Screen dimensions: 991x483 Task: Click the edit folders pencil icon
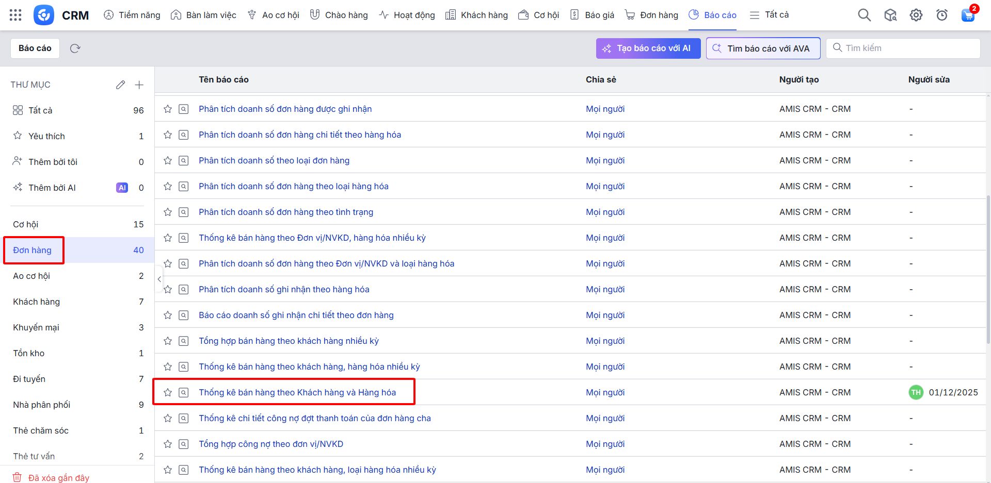coord(120,85)
